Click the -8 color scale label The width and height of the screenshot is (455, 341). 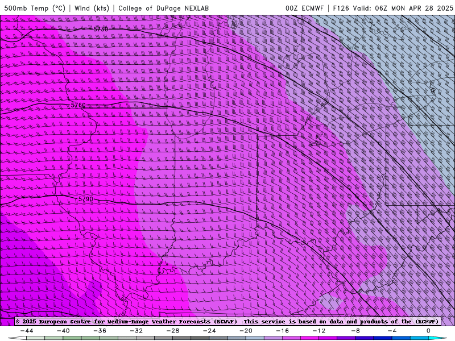(355, 331)
